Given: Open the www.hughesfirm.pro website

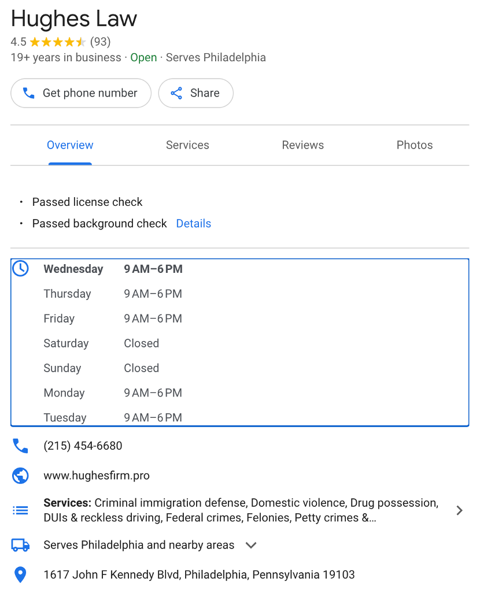Looking at the screenshot, I should pos(97,476).
